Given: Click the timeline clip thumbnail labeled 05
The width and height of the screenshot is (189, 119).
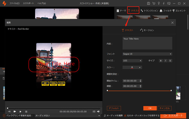Looking at the screenshot, I should pos(178,93).
